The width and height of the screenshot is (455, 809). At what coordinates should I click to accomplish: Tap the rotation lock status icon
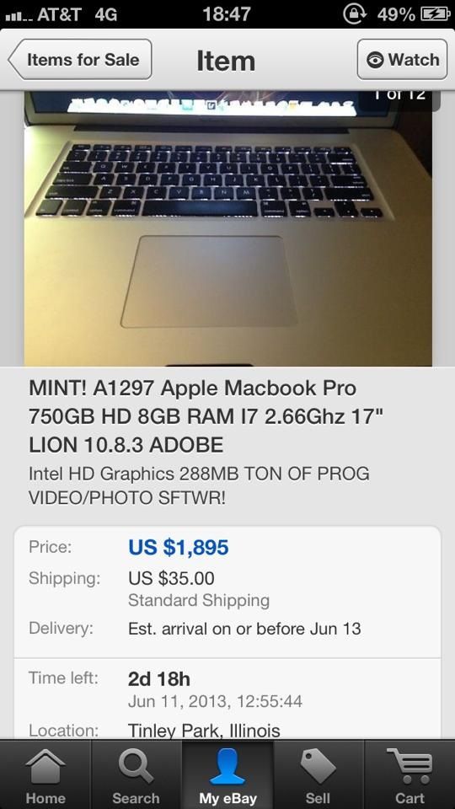pos(354,14)
